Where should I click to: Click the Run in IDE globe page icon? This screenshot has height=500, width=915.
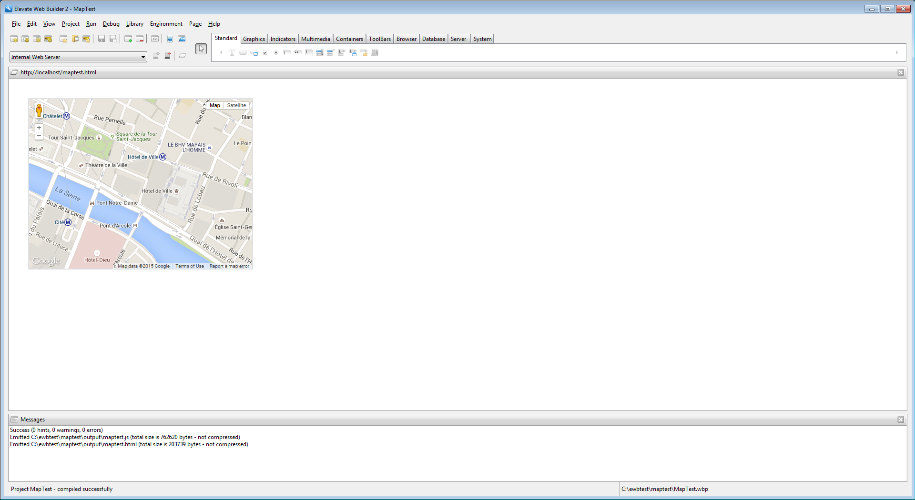point(170,39)
